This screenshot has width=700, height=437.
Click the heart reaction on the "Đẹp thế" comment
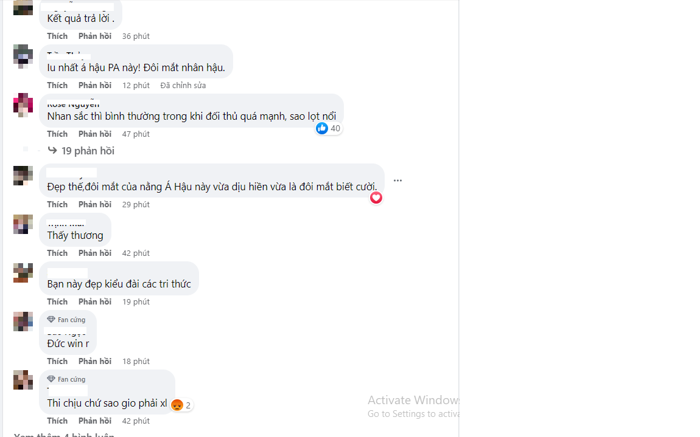376,198
